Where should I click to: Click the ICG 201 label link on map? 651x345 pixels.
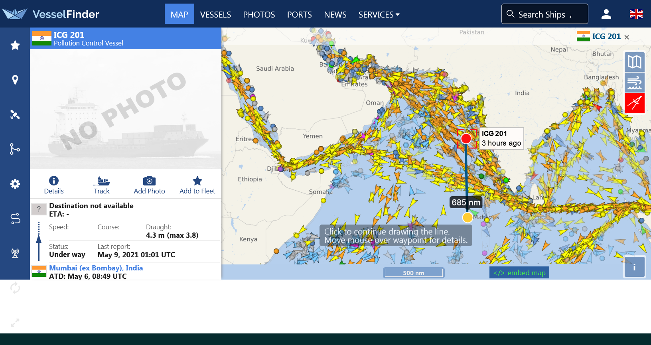[x=606, y=36]
